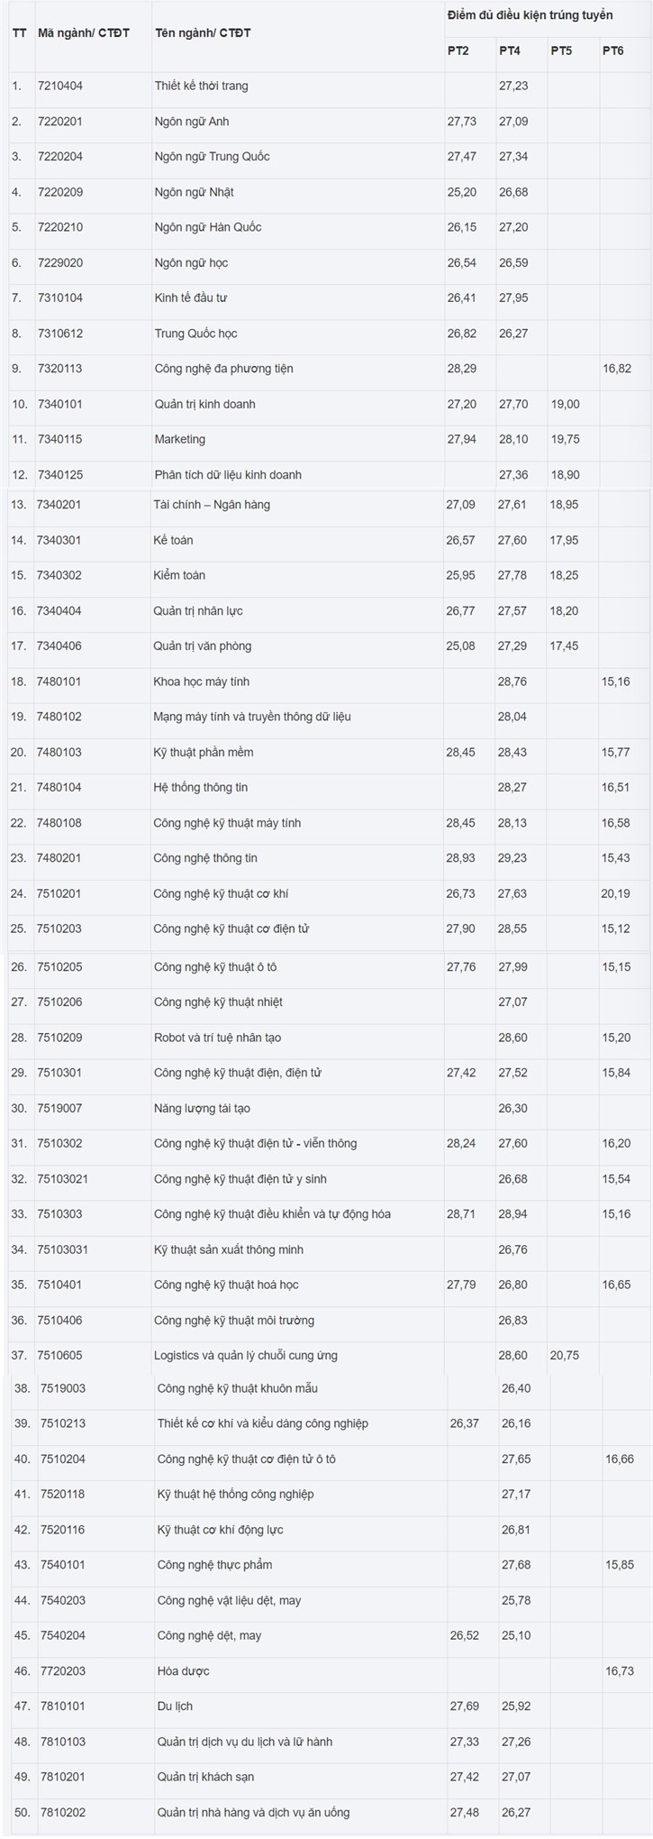
Task: Click the PT5 column header
Action: 561,50
